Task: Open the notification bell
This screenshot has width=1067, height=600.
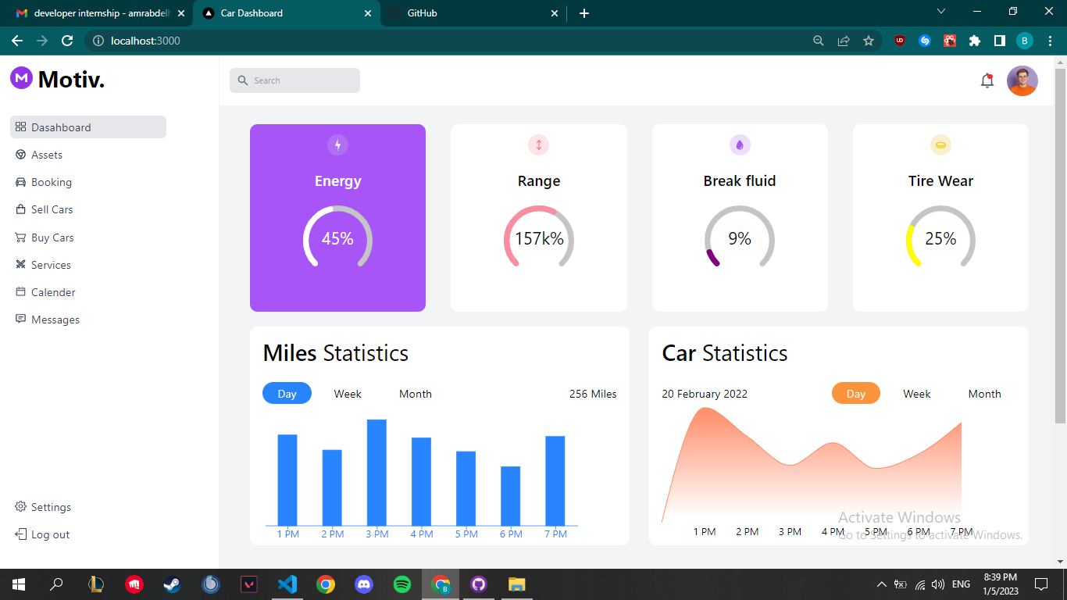Action: [x=987, y=80]
